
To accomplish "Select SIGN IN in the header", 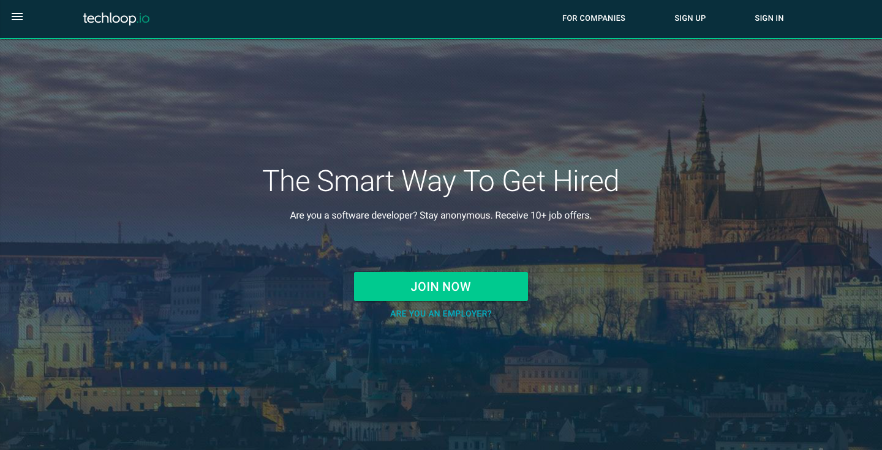I will click(769, 18).
